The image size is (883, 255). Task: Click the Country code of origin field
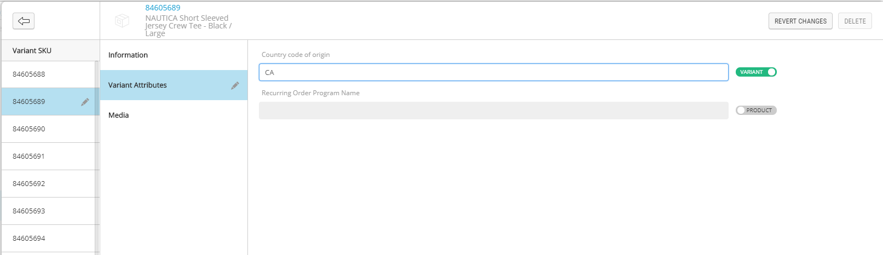(493, 72)
